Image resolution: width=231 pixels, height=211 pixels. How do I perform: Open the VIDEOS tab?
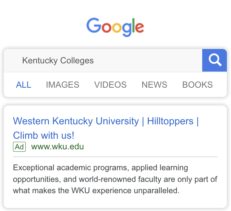(x=110, y=85)
